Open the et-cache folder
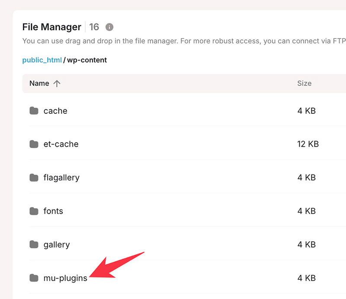Screen dimensions: 346x299 pyautogui.click(x=61, y=144)
